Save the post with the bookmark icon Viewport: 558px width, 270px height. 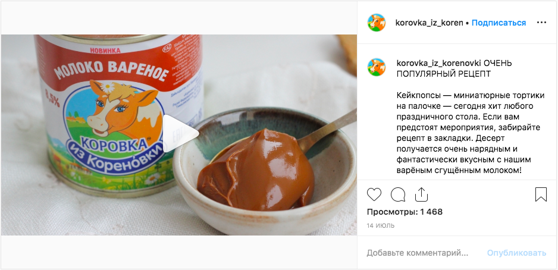click(x=541, y=194)
